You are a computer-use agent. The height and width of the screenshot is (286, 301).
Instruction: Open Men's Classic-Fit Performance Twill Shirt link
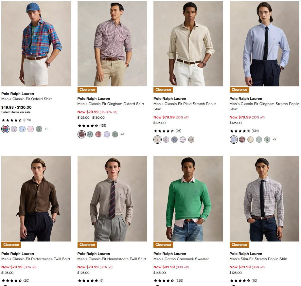[x=36, y=259]
